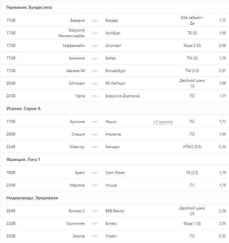Open the Ювентус team link
This screenshot has width=229, height=243.
coord(77,147)
